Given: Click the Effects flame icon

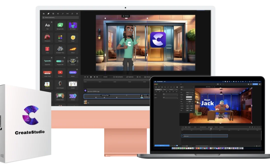Looking at the screenshot, I should coord(73,49).
